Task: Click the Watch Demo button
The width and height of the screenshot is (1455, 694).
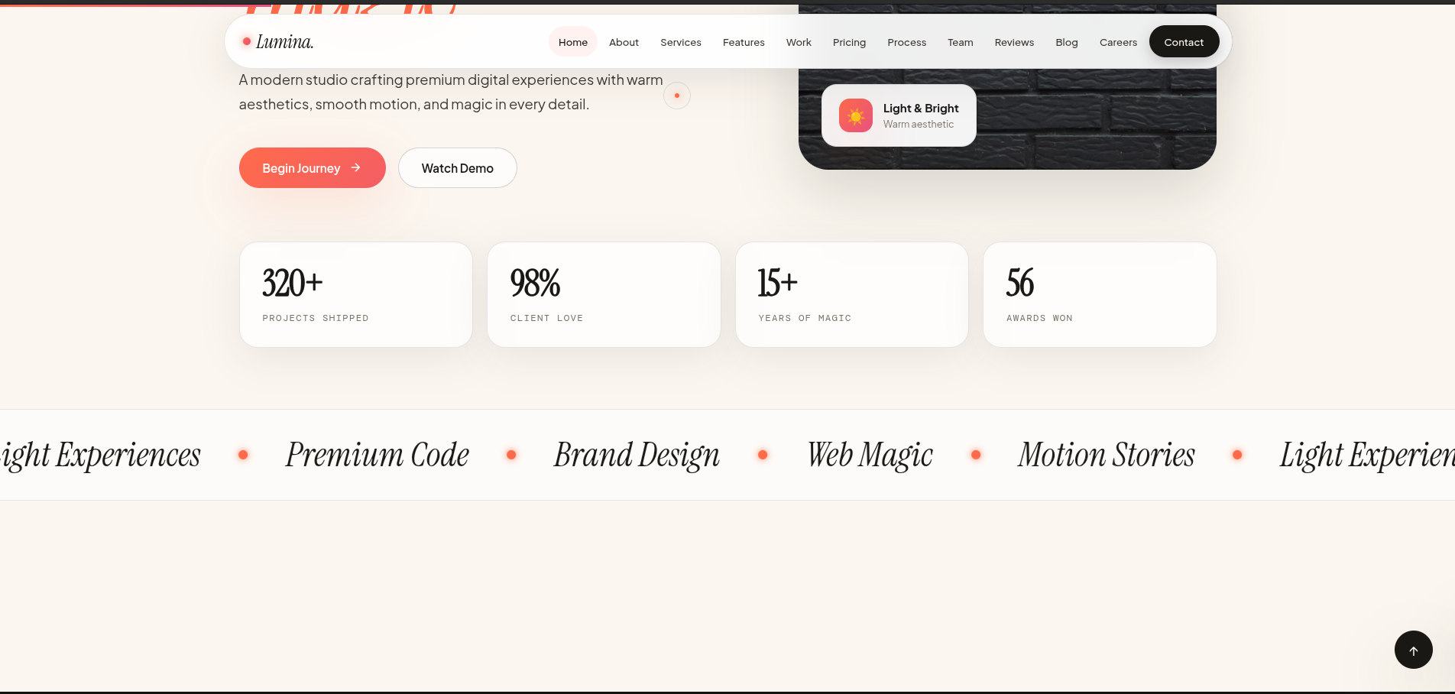Action: pyautogui.click(x=458, y=168)
